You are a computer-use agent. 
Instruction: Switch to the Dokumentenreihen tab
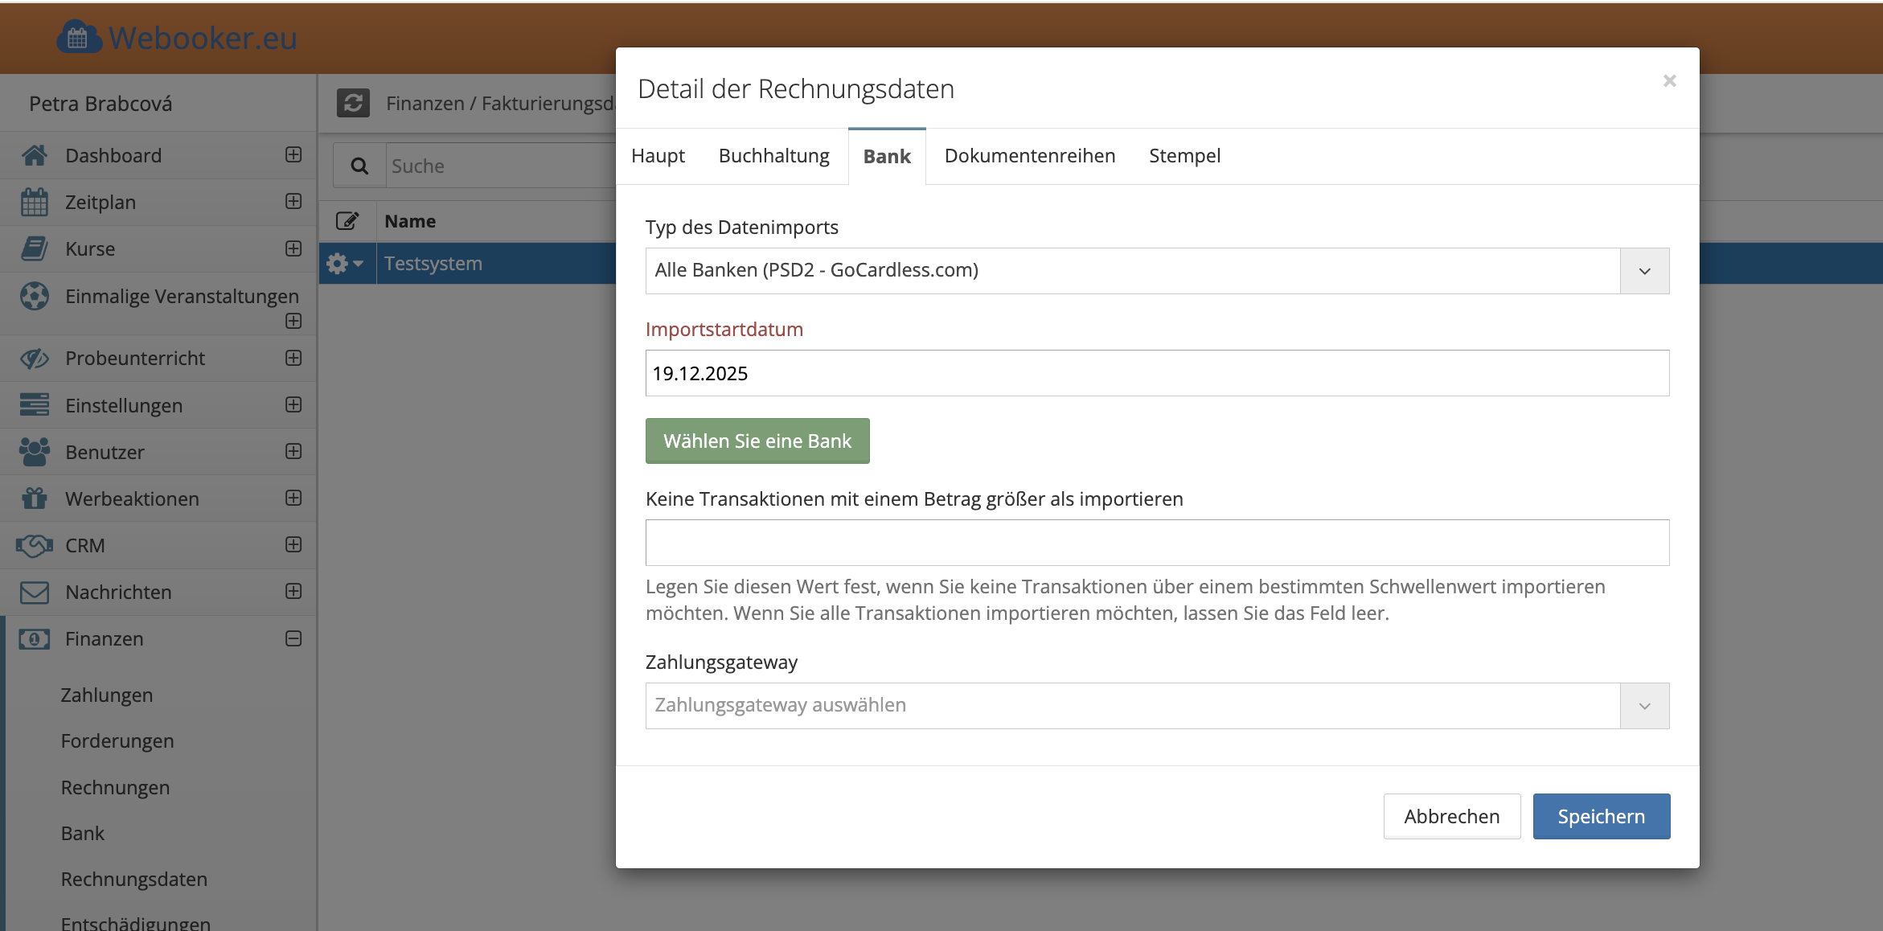click(x=1029, y=156)
